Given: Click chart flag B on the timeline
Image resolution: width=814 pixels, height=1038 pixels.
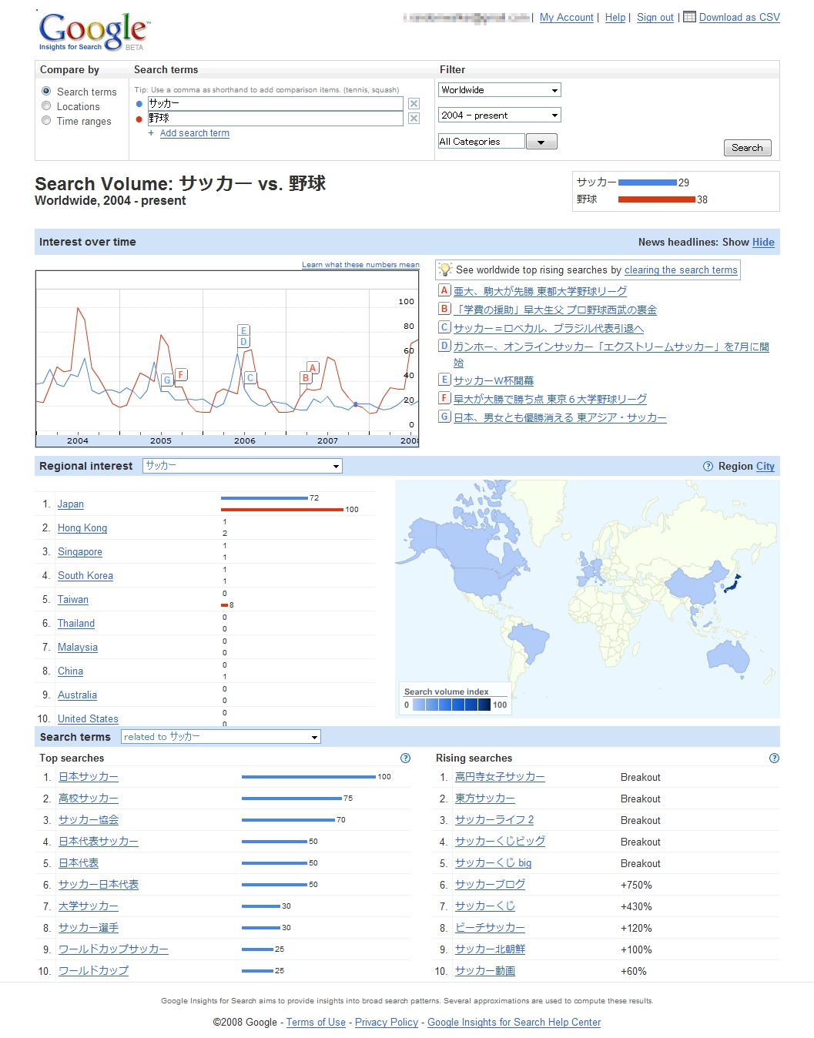Looking at the screenshot, I should click(x=306, y=378).
